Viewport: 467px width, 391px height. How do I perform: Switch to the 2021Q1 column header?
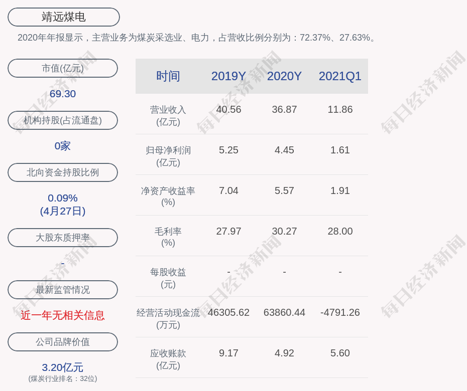[x=340, y=76]
